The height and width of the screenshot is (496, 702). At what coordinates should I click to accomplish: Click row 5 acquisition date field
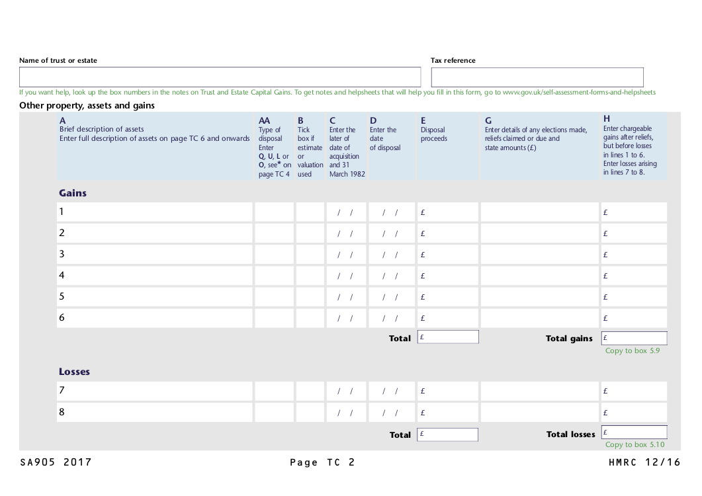pos(346,297)
